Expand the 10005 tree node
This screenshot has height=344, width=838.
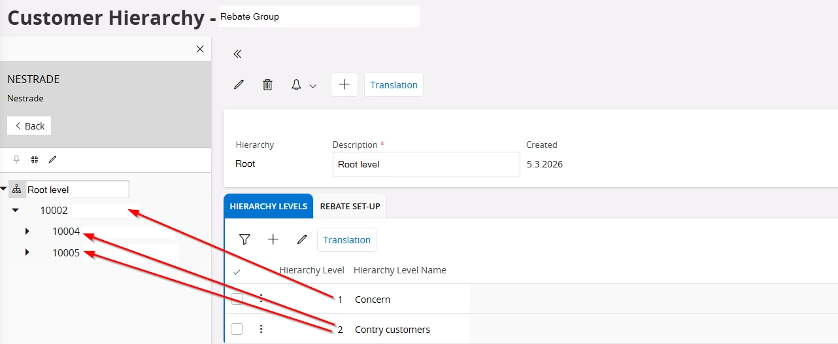click(x=27, y=252)
